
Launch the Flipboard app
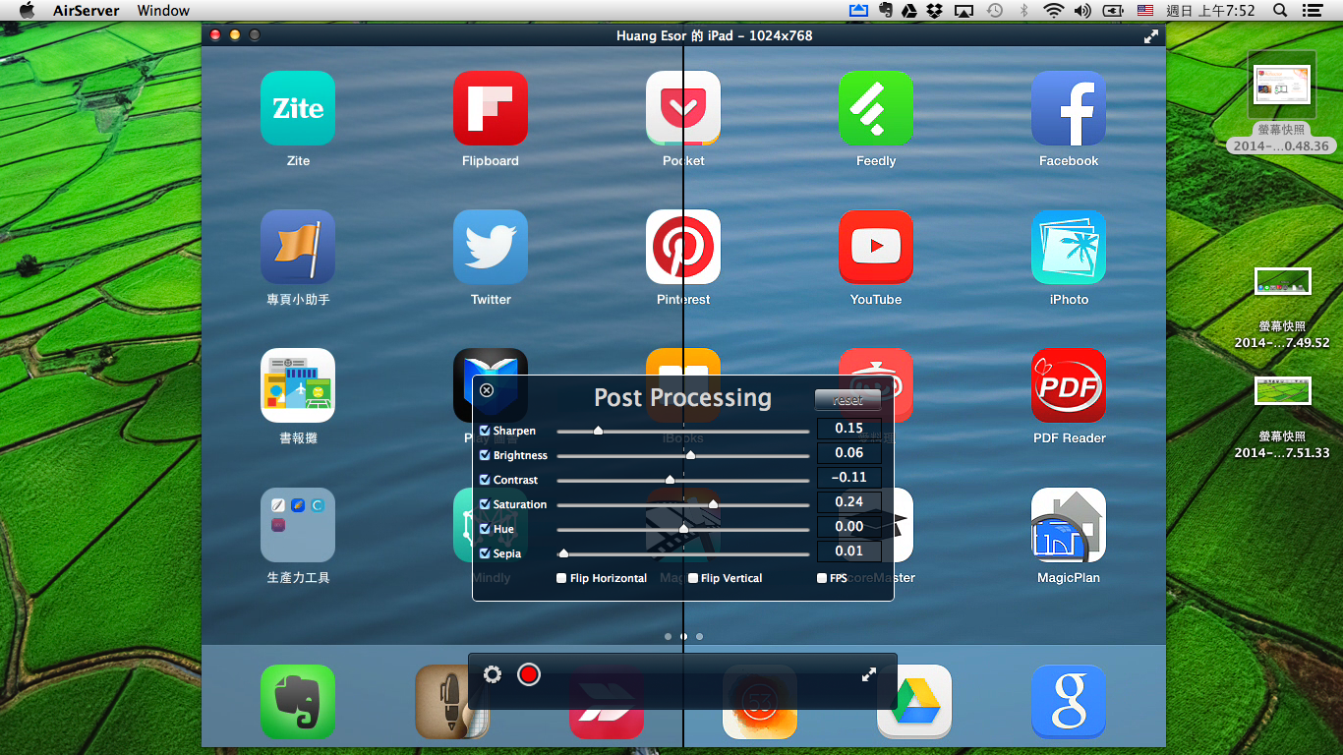491,108
